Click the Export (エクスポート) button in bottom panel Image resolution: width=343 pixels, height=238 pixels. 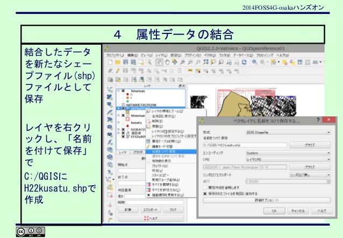click(x=151, y=209)
